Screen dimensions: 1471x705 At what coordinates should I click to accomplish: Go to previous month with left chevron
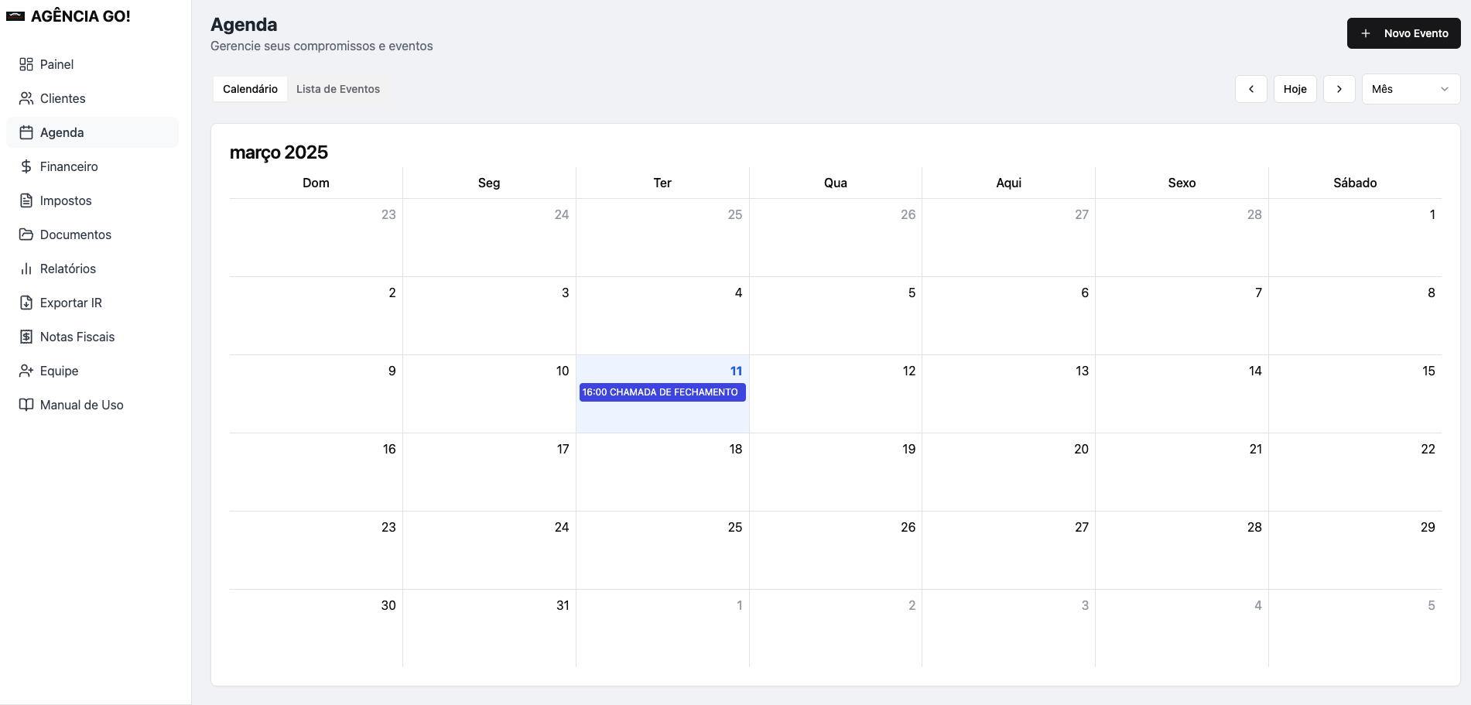[x=1251, y=89]
